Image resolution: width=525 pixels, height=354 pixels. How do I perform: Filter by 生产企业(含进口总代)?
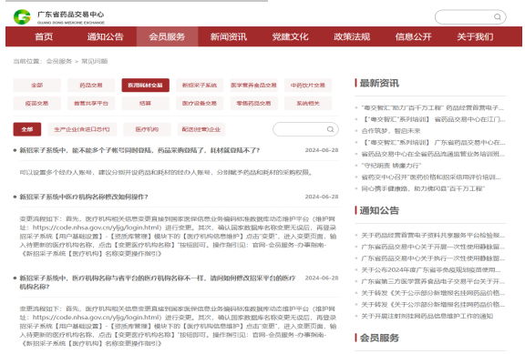tap(82, 129)
